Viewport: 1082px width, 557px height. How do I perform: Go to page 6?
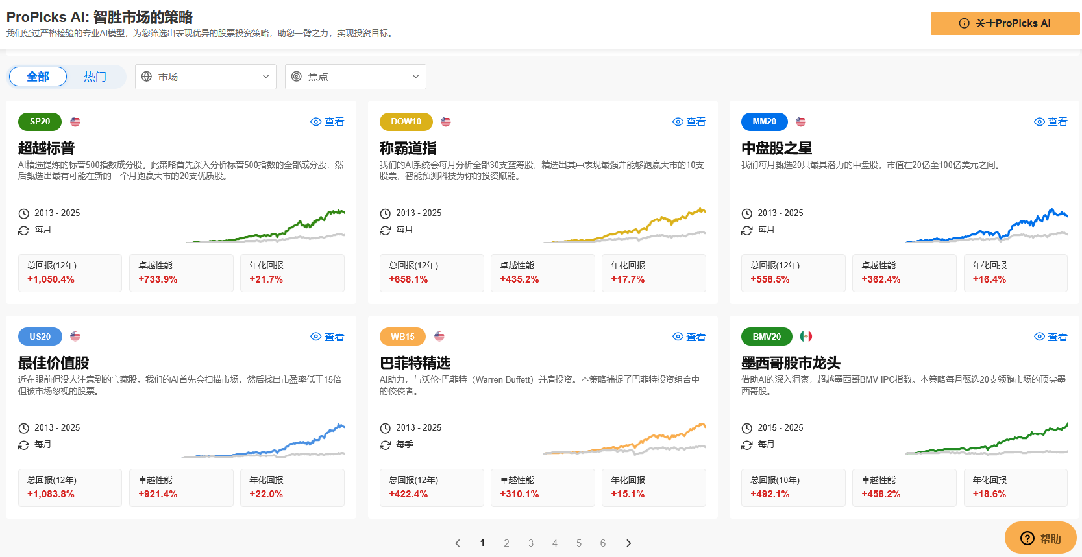603,543
